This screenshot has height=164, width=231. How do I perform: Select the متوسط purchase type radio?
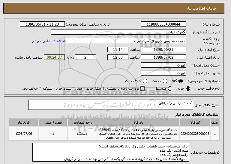pos(170,89)
